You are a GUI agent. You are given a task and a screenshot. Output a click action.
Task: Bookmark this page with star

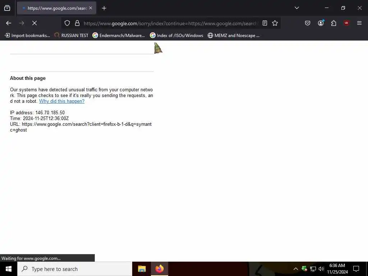[275, 23]
